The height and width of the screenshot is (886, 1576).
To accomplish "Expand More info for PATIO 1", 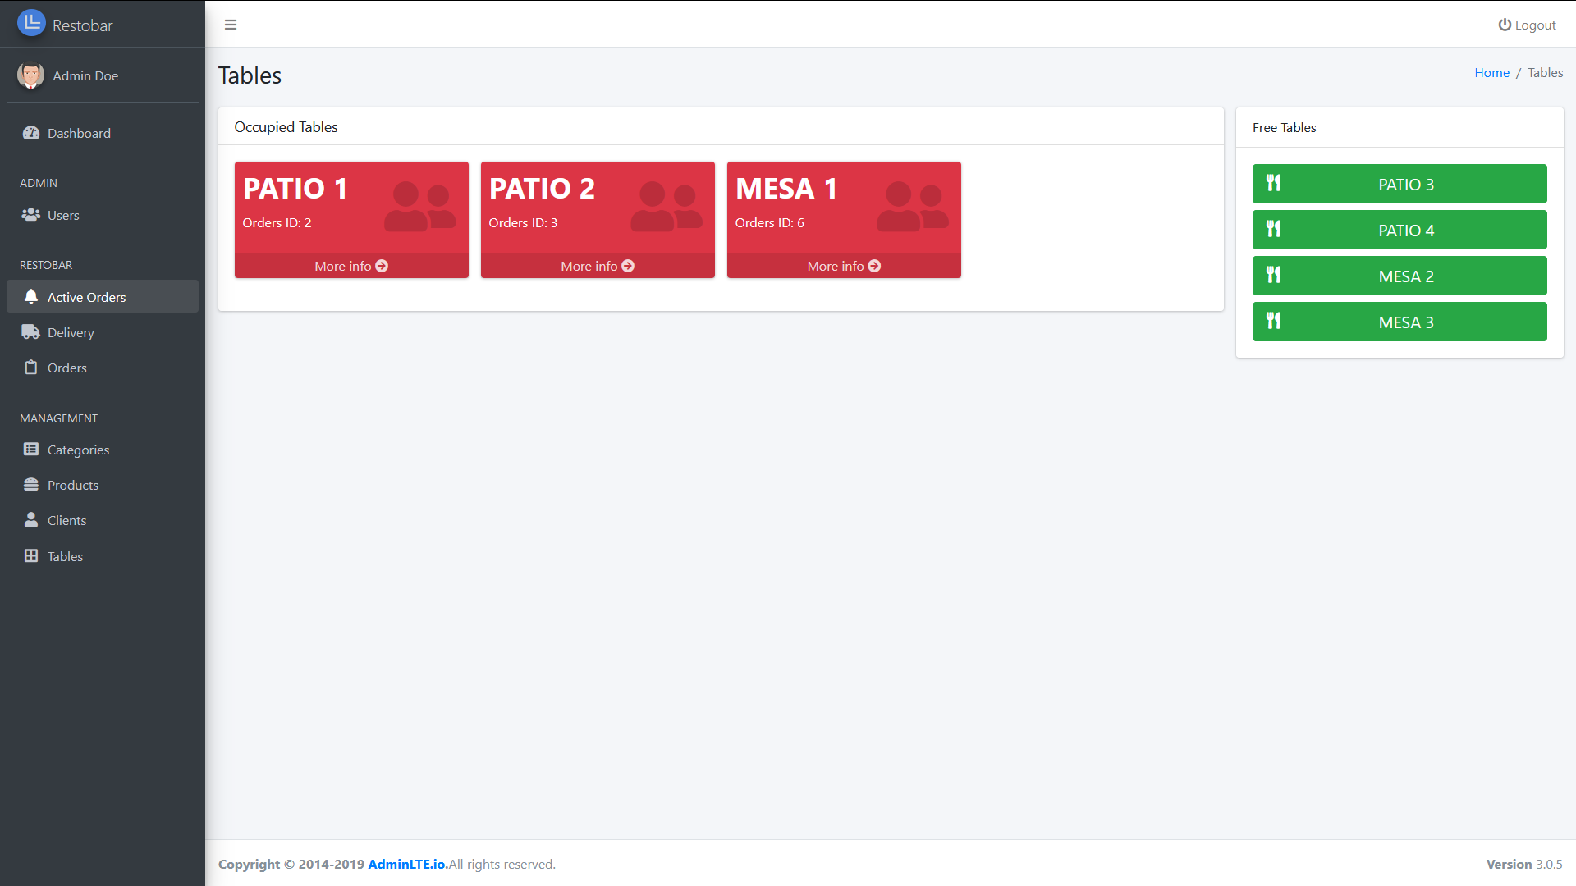I will click(x=351, y=266).
